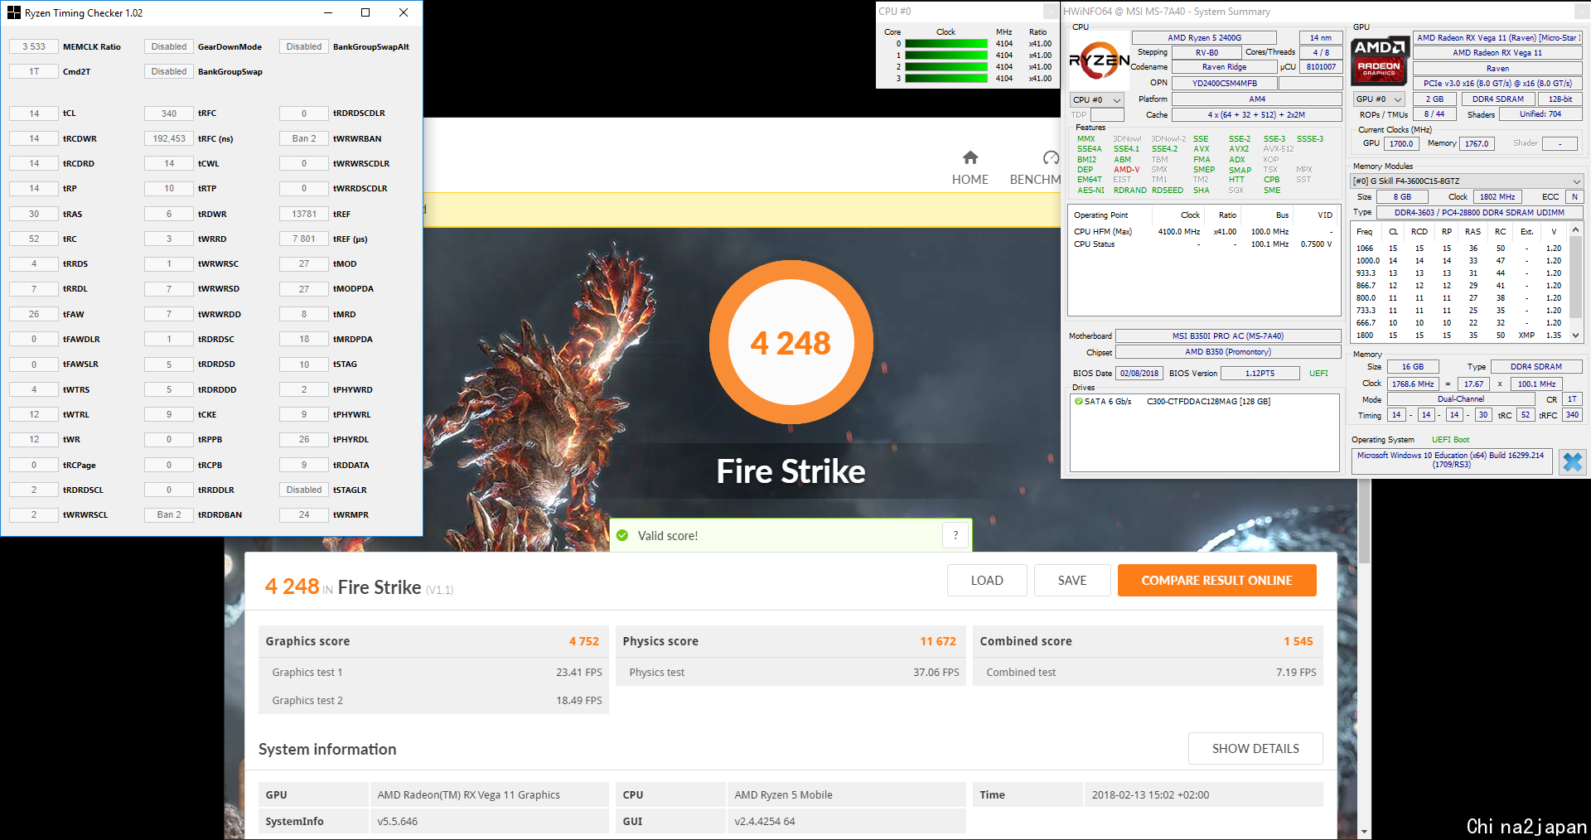Click the house icon above HOME
1591x840 pixels.
tap(970, 157)
